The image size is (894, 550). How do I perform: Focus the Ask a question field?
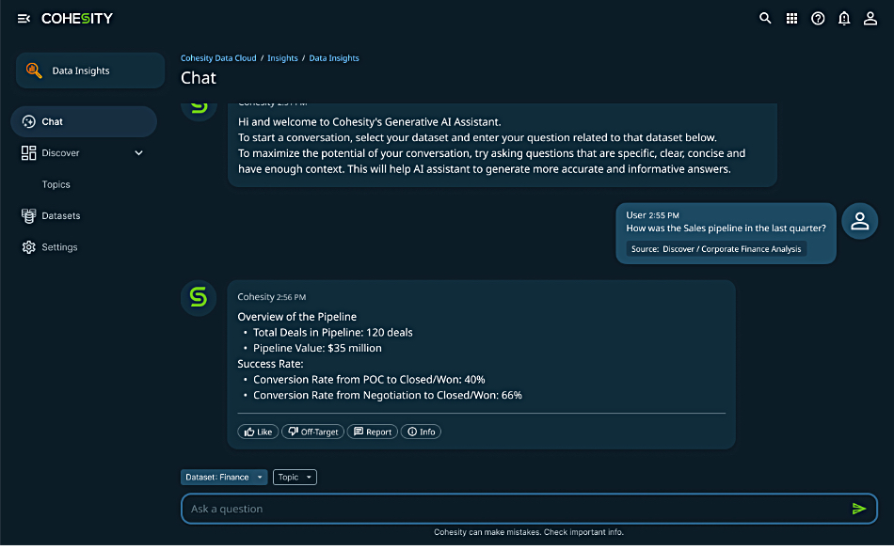point(529,509)
